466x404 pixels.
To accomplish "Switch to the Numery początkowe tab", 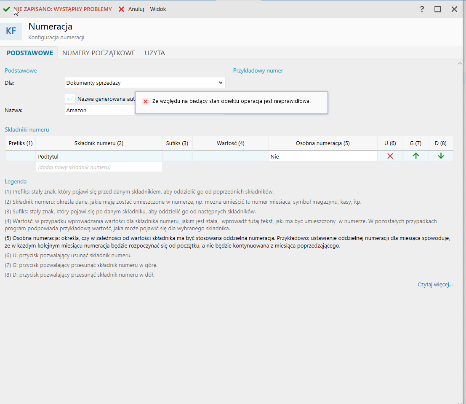I will (99, 53).
